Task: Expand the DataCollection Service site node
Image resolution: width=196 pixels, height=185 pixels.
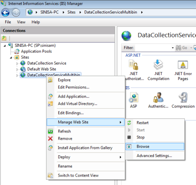Action: pos(17,63)
